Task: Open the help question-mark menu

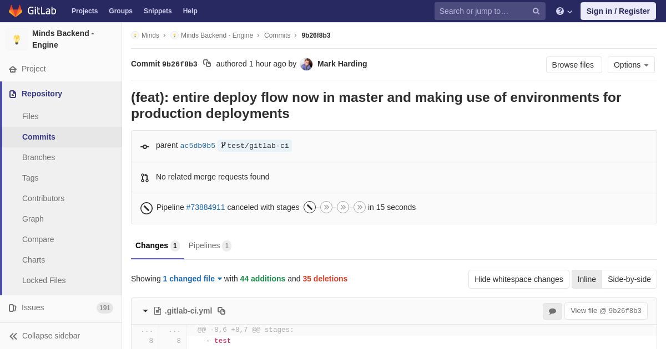Action: coord(563,11)
